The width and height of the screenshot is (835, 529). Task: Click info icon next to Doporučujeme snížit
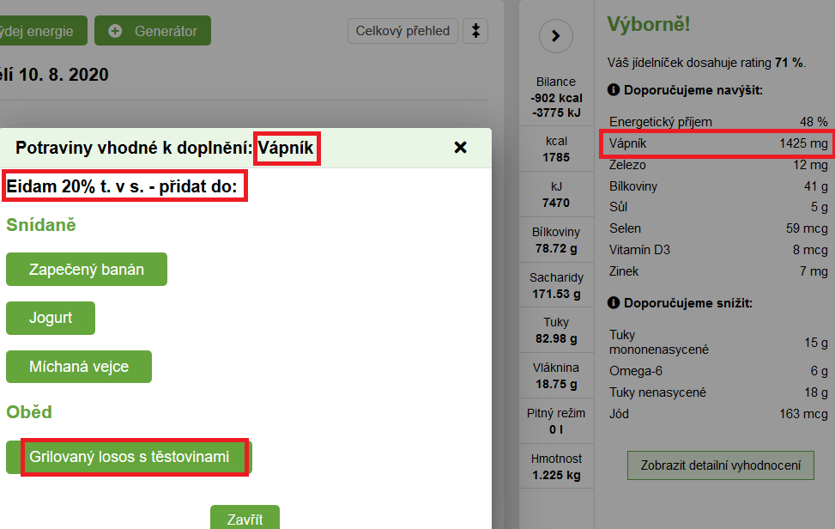pos(614,302)
